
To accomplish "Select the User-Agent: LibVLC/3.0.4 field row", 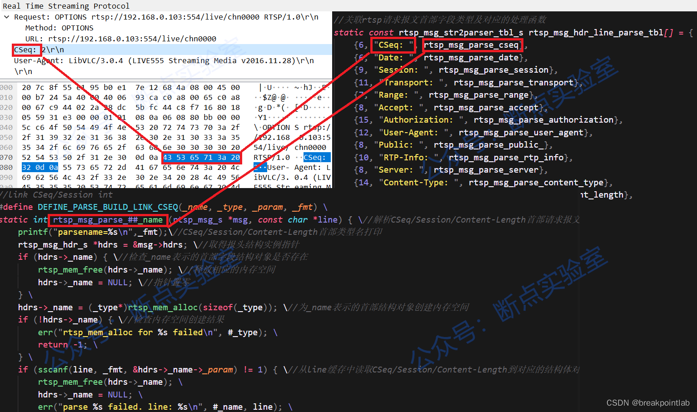I will click(x=164, y=60).
